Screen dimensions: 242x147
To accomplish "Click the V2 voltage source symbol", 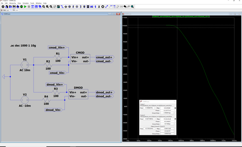I will (25, 100).
